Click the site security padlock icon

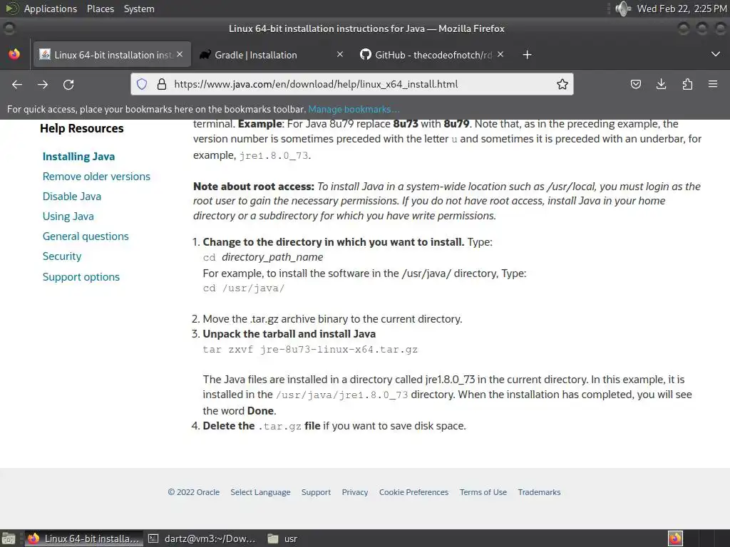click(162, 84)
